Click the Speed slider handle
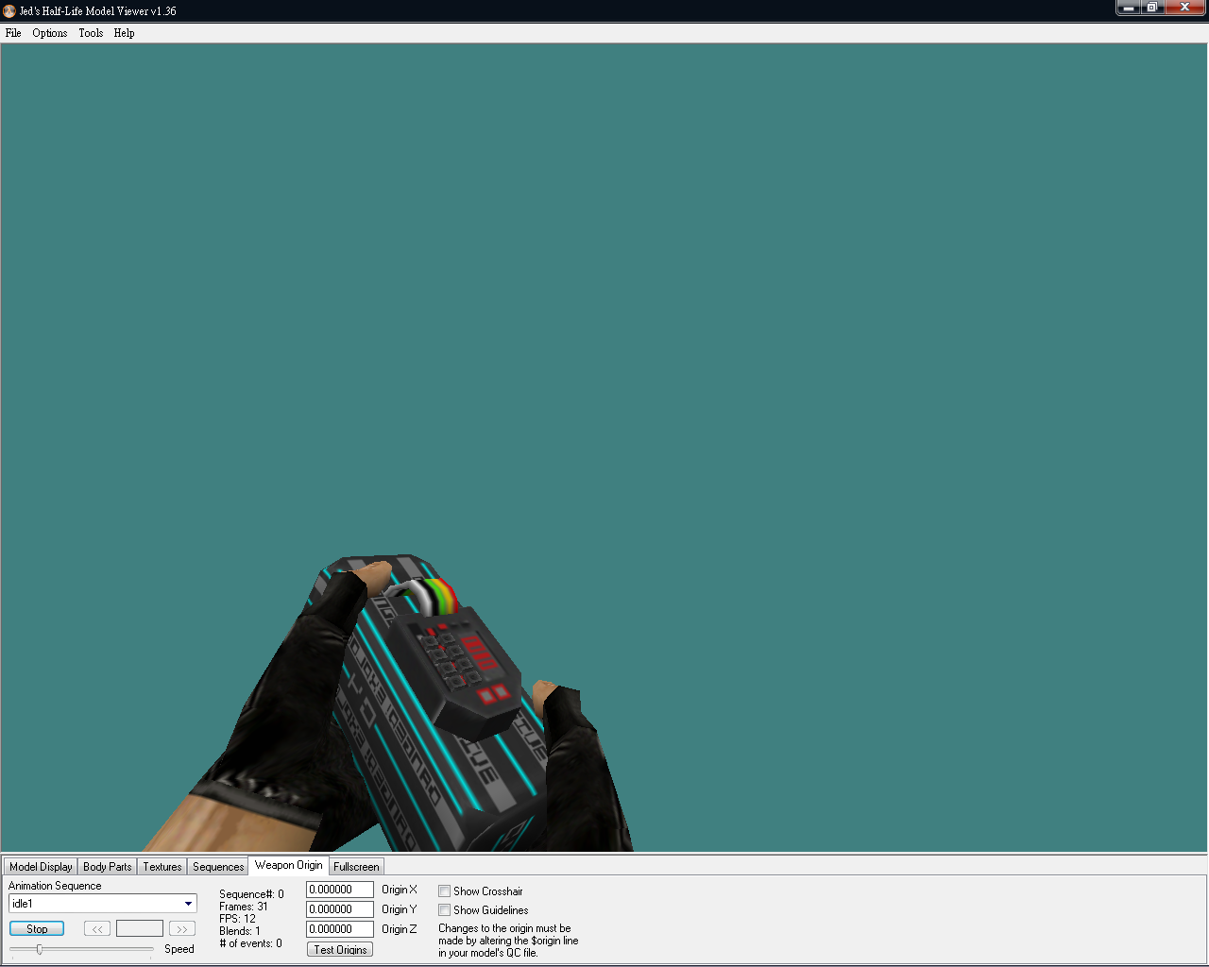Screen dimensions: 1209x967 [x=39, y=949]
